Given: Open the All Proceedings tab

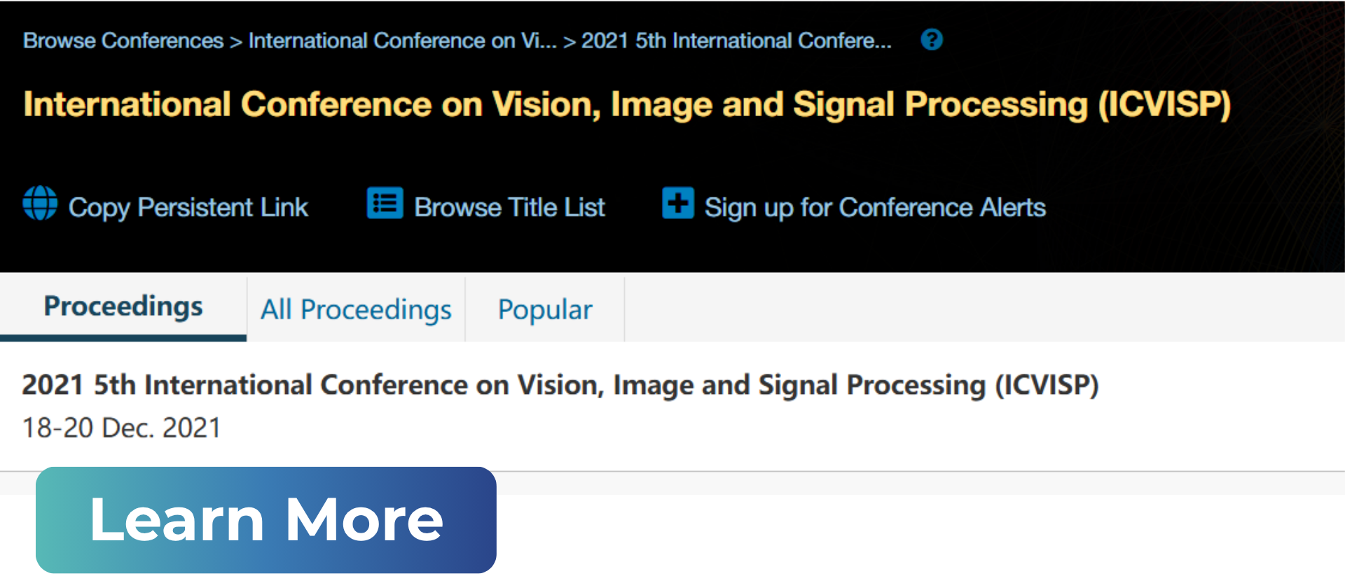Looking at the screenshot, I should point(356,309).
